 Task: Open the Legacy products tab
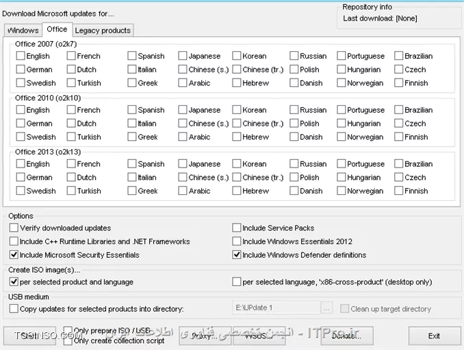pos(103,30)
